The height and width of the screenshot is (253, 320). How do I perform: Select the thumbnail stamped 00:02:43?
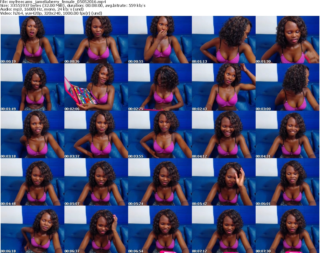[224, 87]
